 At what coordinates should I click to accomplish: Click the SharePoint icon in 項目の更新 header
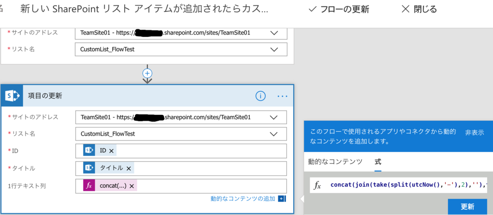(12, 96)
